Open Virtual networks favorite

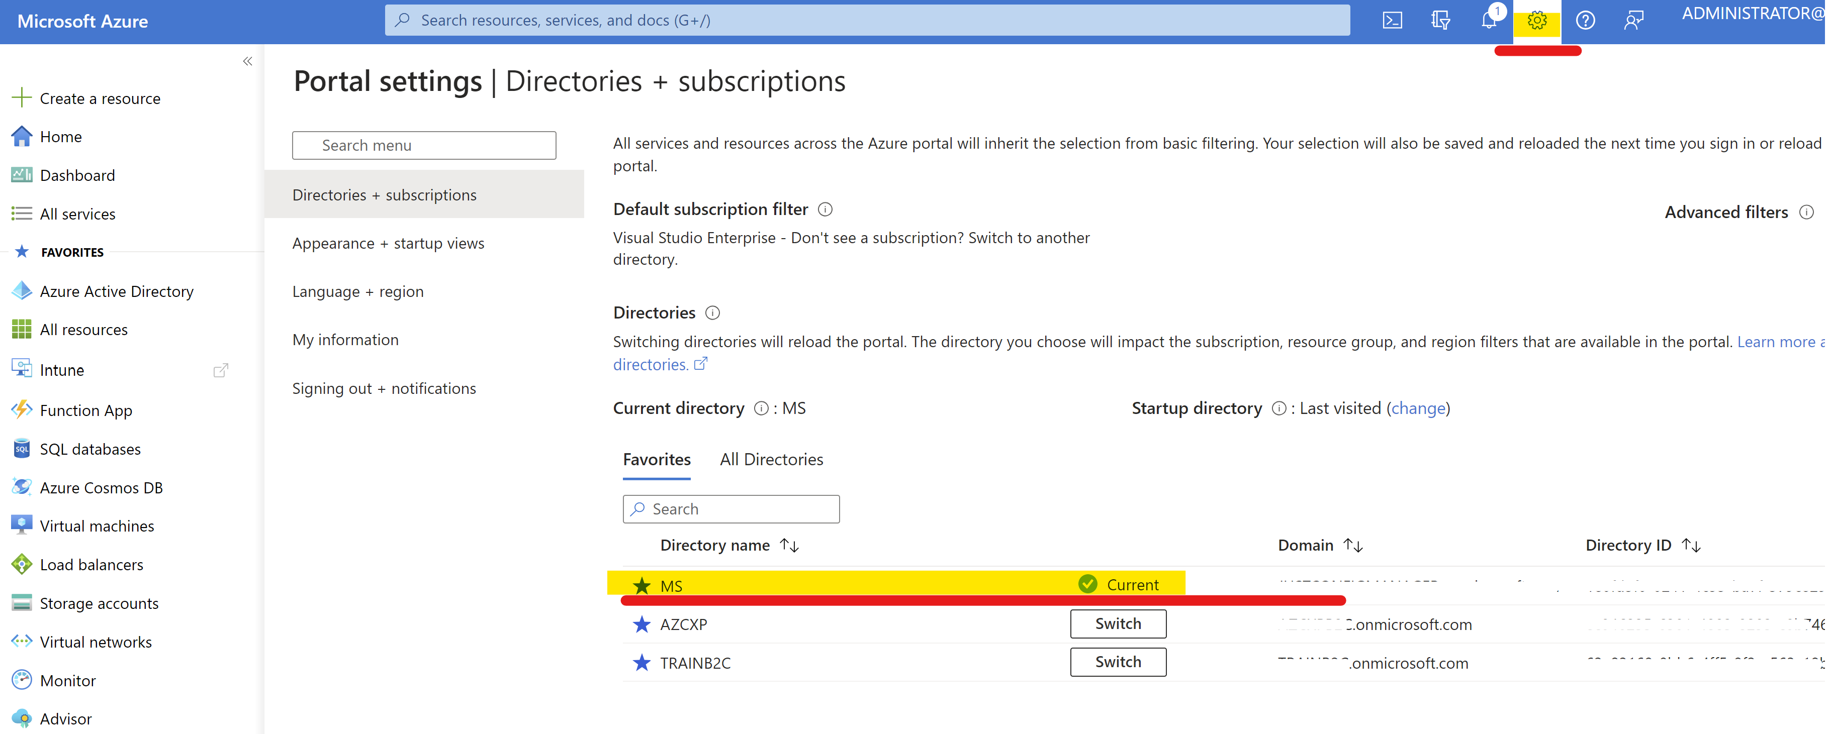96,642
